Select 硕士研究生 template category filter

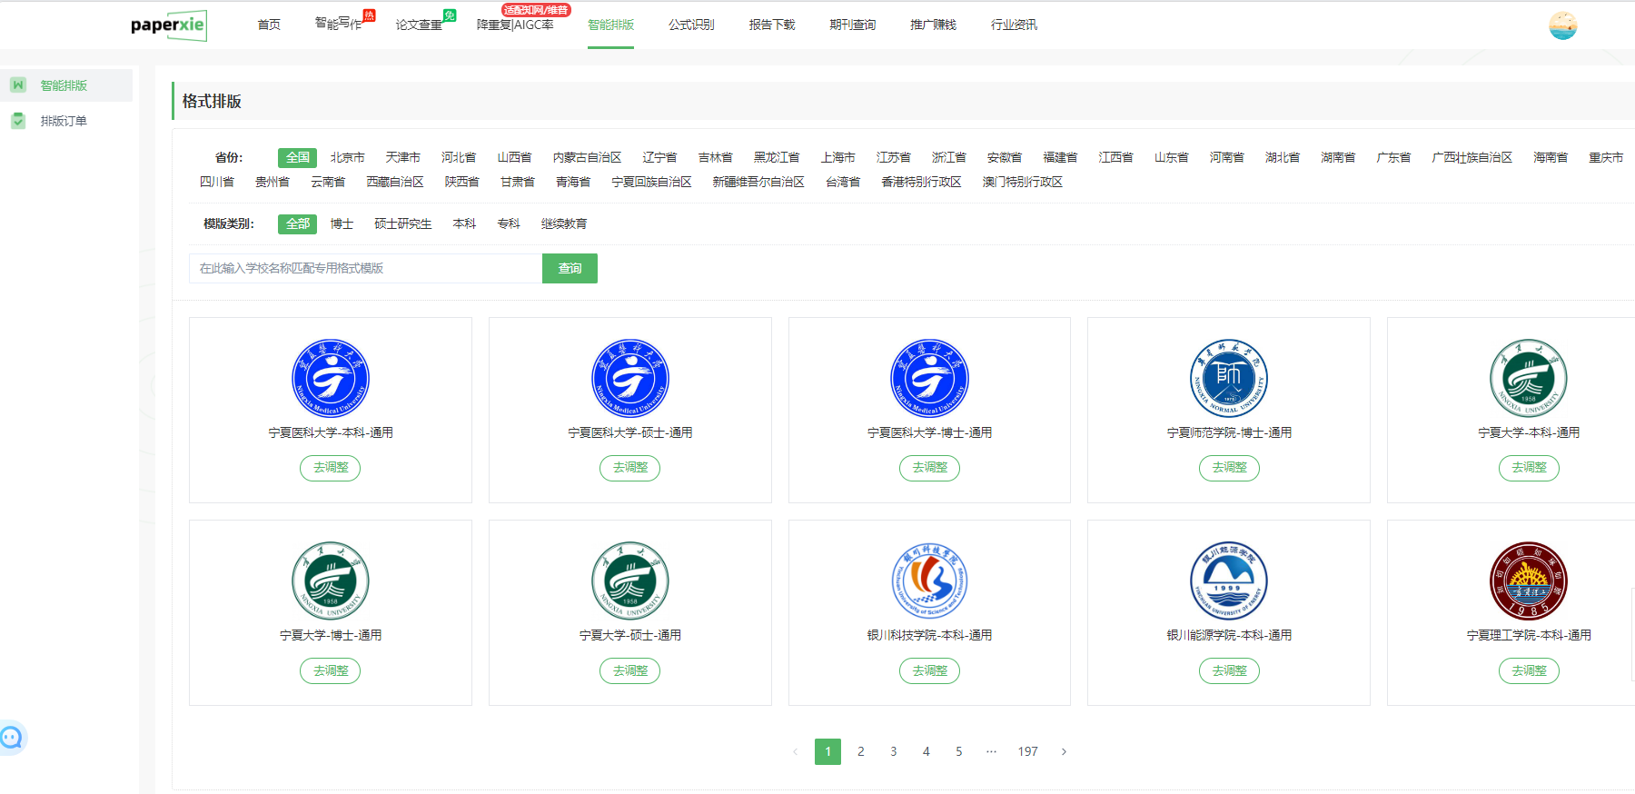click(x=402, y=224)
